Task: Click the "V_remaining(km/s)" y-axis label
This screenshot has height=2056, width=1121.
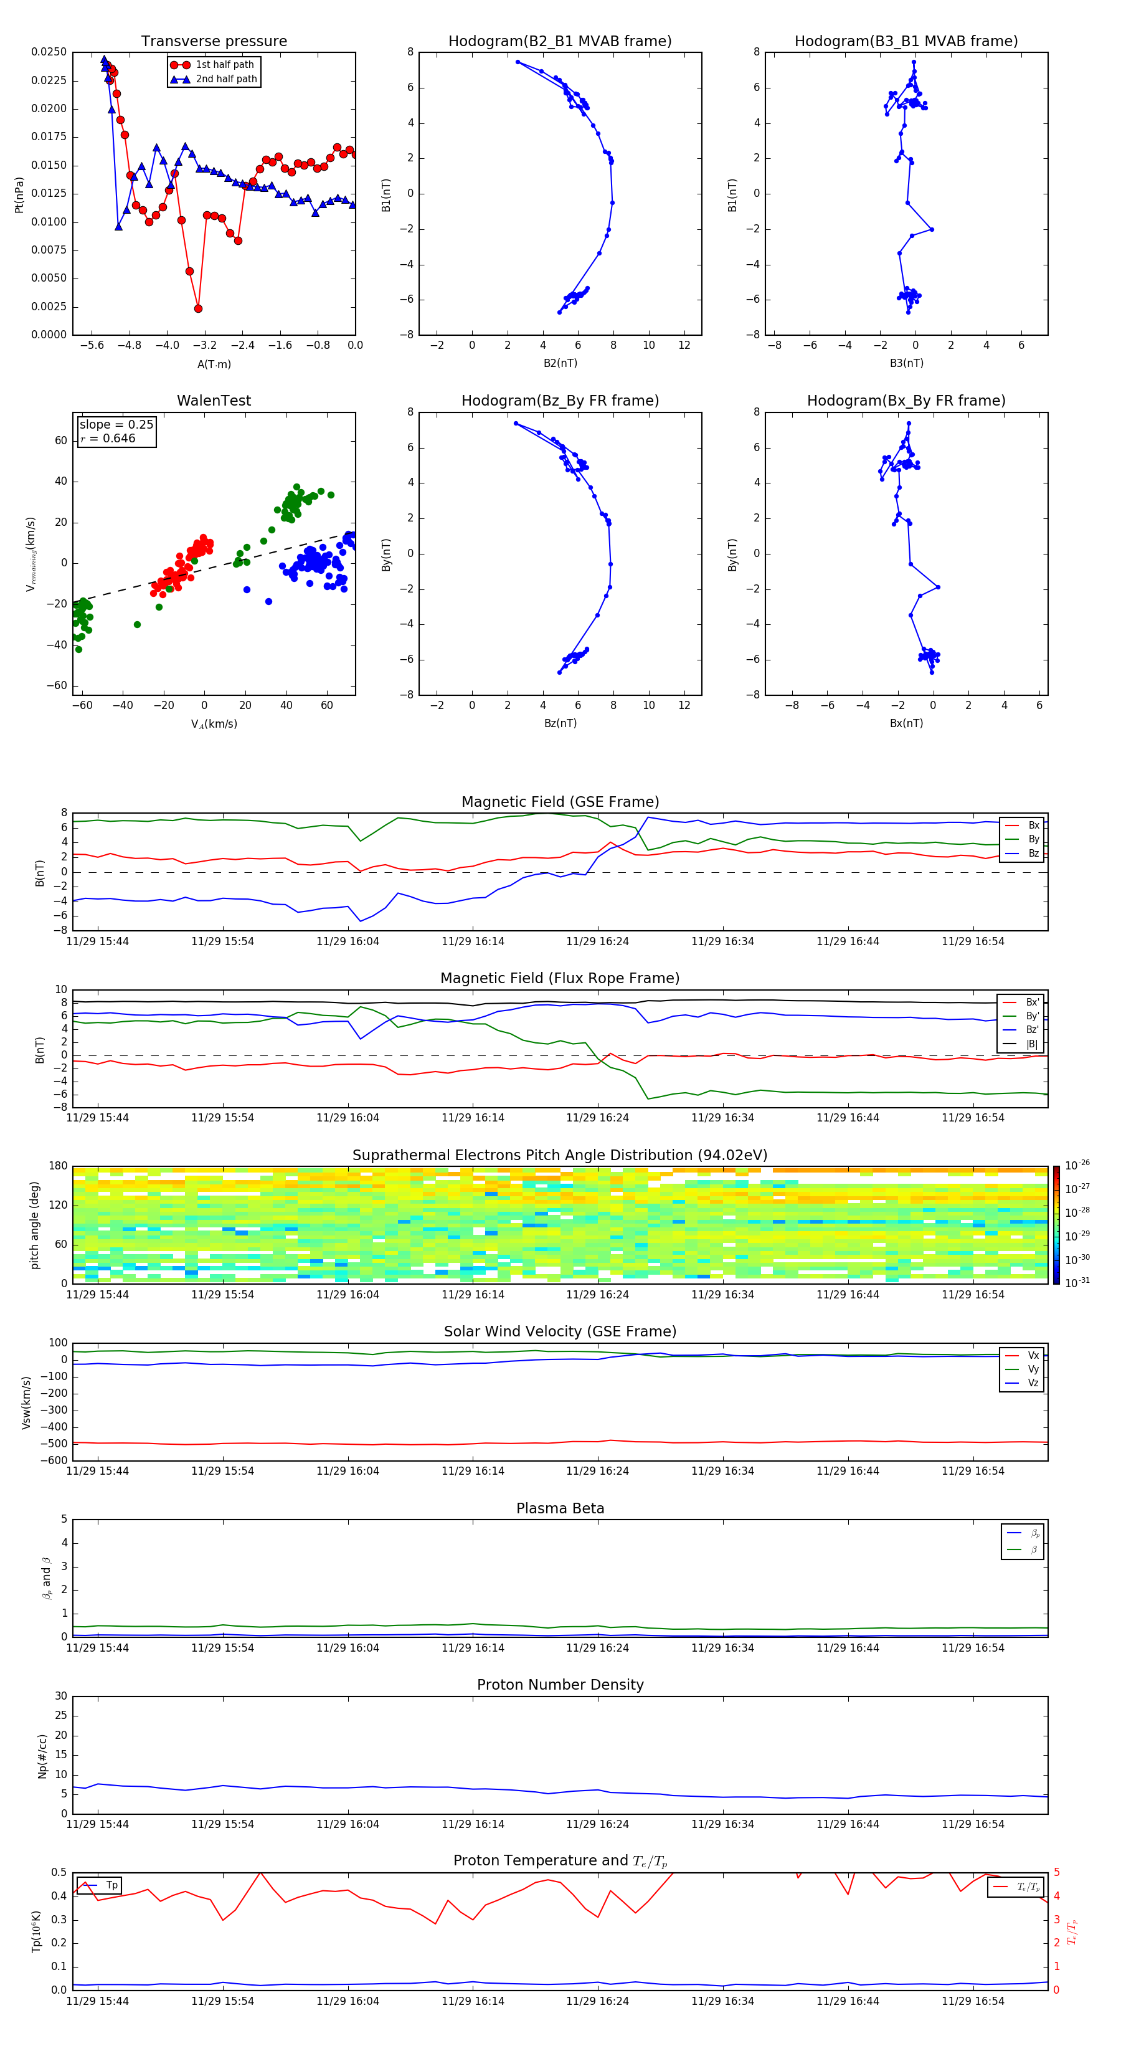Action: coord(31,554)
